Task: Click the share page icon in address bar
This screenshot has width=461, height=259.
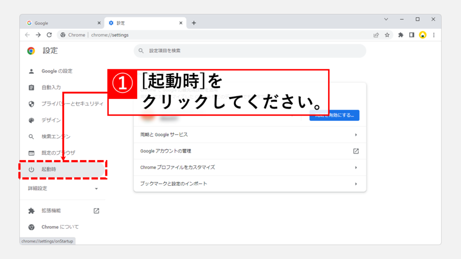Action: [x=376, y=35]
